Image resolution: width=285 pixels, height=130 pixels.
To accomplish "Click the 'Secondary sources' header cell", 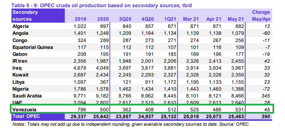I will click(38, 16).
